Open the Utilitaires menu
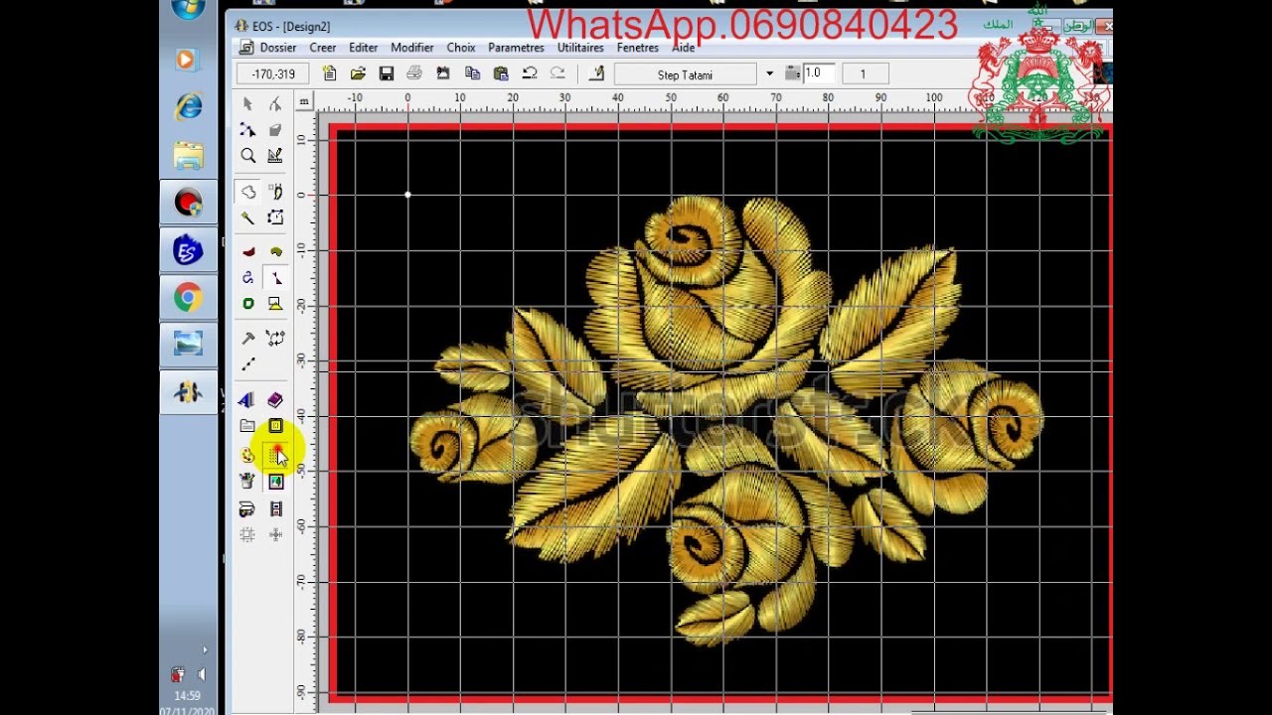Viewport: 1272px width, 715px height. [580, 48]
